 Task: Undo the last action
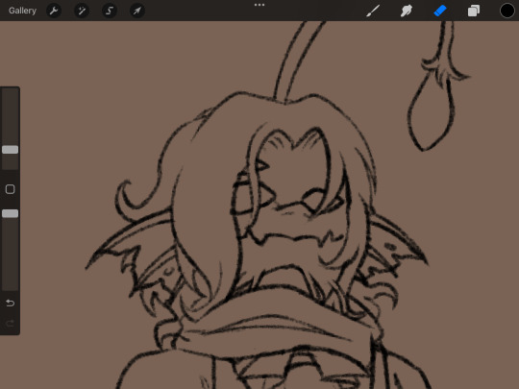[11, 303]
